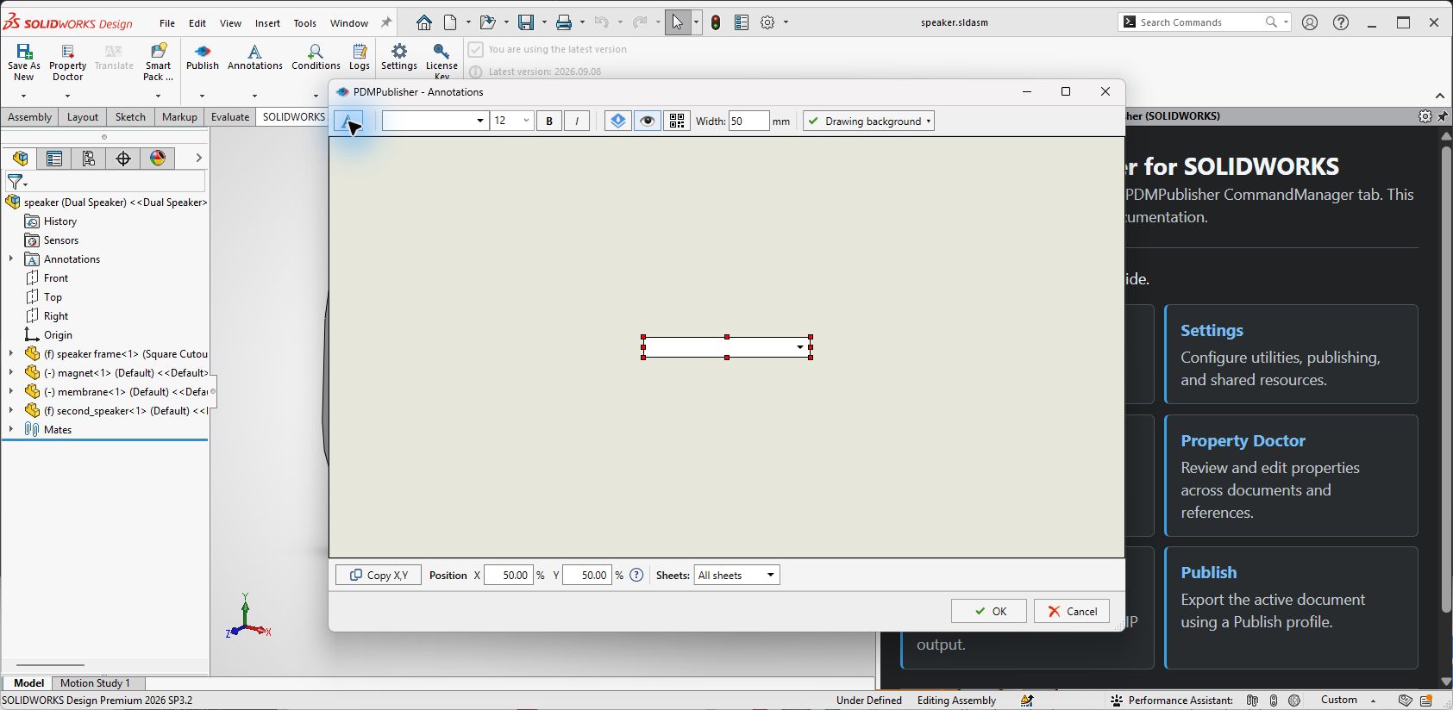Open the Sheets 'All sheets' dropdown
Image resolution: width=1453 pixels, height=710 pixels.
click(737, 575)
